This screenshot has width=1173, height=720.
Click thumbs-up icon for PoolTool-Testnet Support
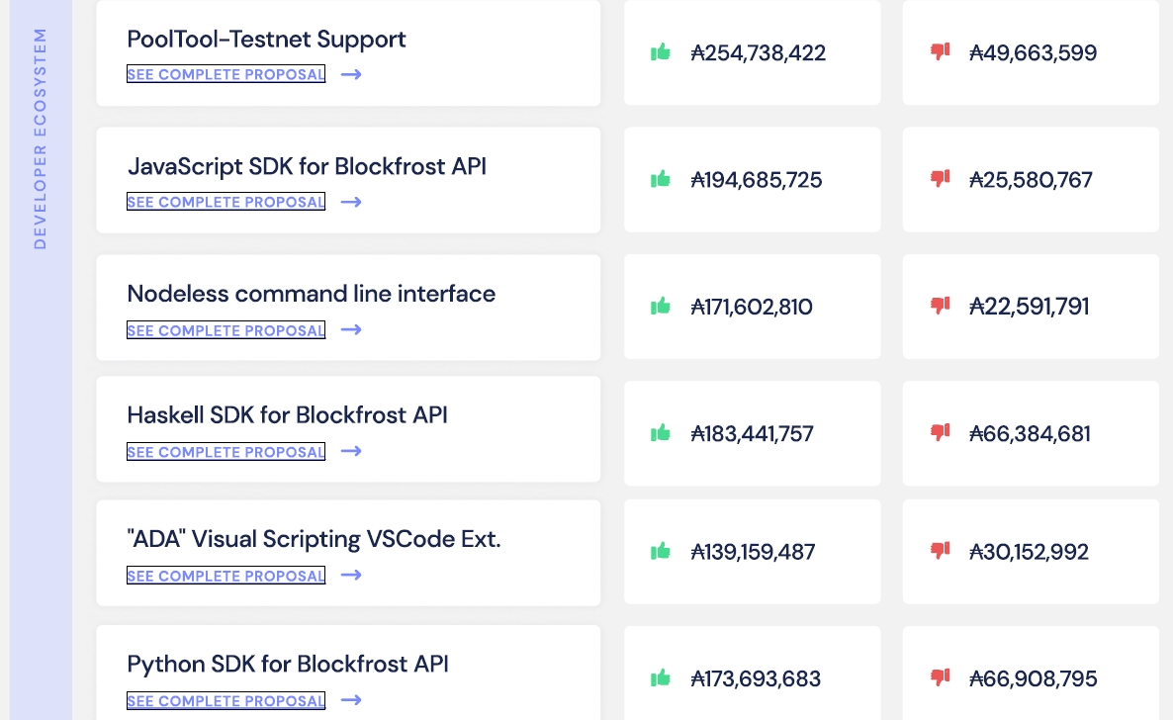[x=660, y=51]
